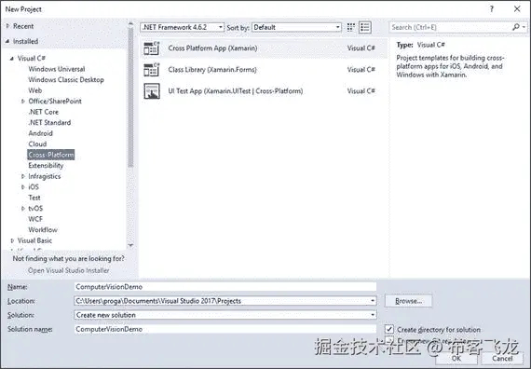Select the Cloud category

coord(37,144)
